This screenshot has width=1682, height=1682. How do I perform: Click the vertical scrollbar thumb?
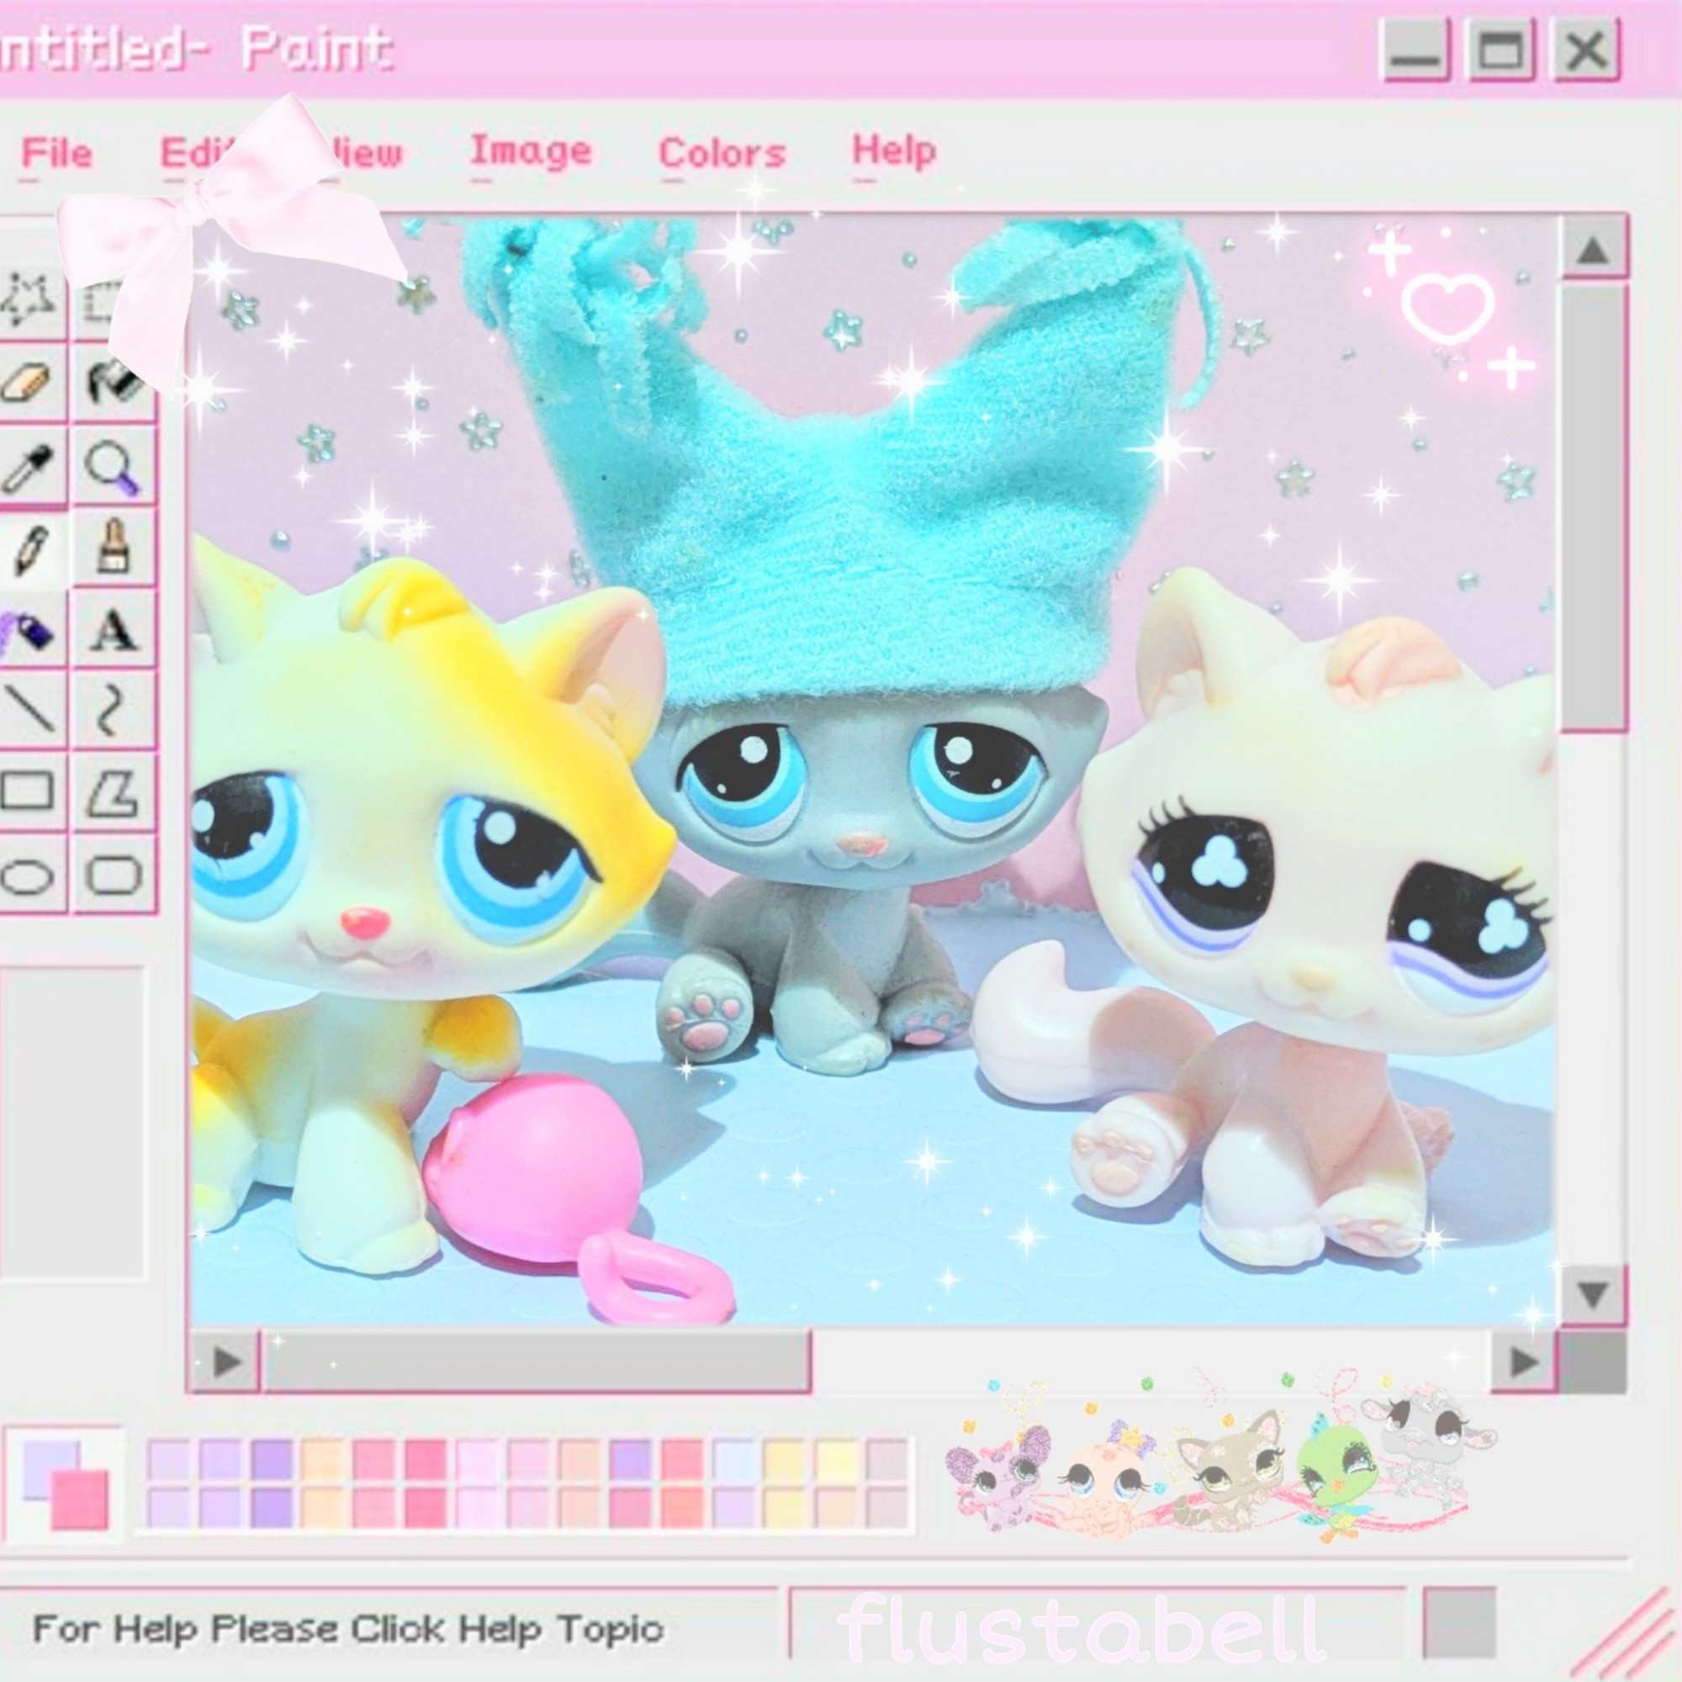(1593, 506)
